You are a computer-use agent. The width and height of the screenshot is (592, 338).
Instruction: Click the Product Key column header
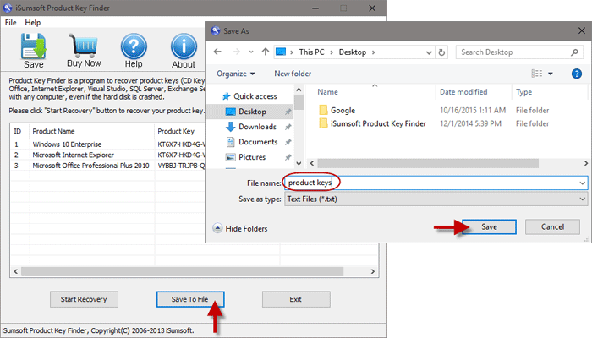[x=176, y=131]
